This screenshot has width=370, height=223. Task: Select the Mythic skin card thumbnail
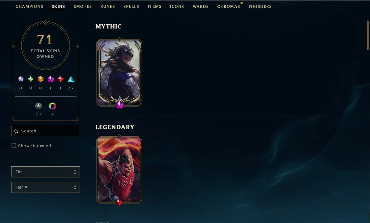[x=119, y=73]
